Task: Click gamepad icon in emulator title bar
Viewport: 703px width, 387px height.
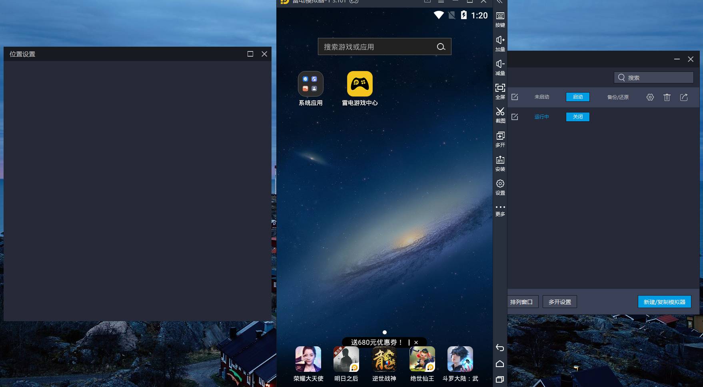Action: (x=353, y=1)
